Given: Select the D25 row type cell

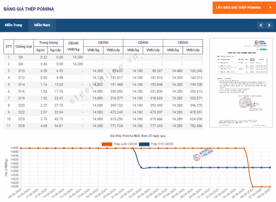Looking at the screenshot, I should (x=21, y=119).
